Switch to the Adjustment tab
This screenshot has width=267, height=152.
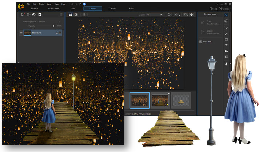(54, 8)
